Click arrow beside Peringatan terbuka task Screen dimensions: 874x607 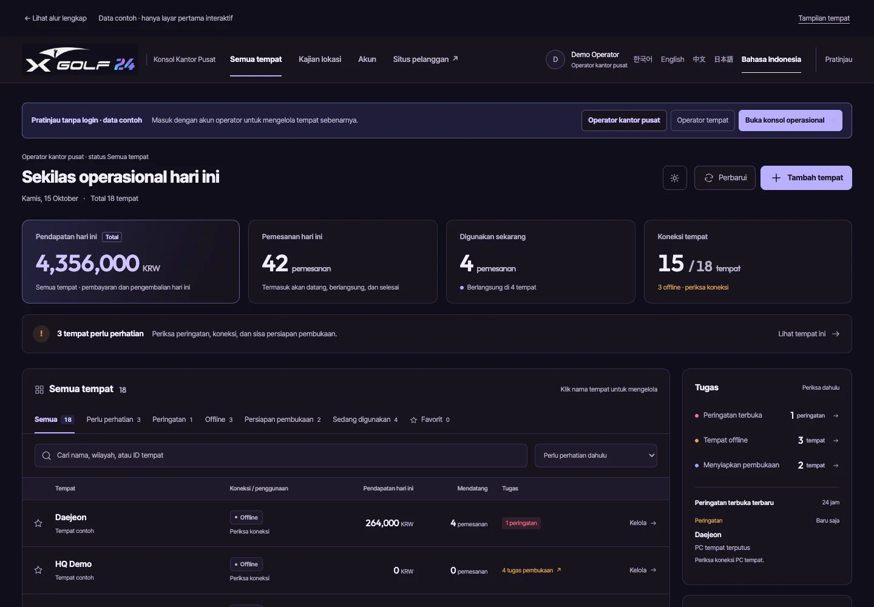(836, 416)
